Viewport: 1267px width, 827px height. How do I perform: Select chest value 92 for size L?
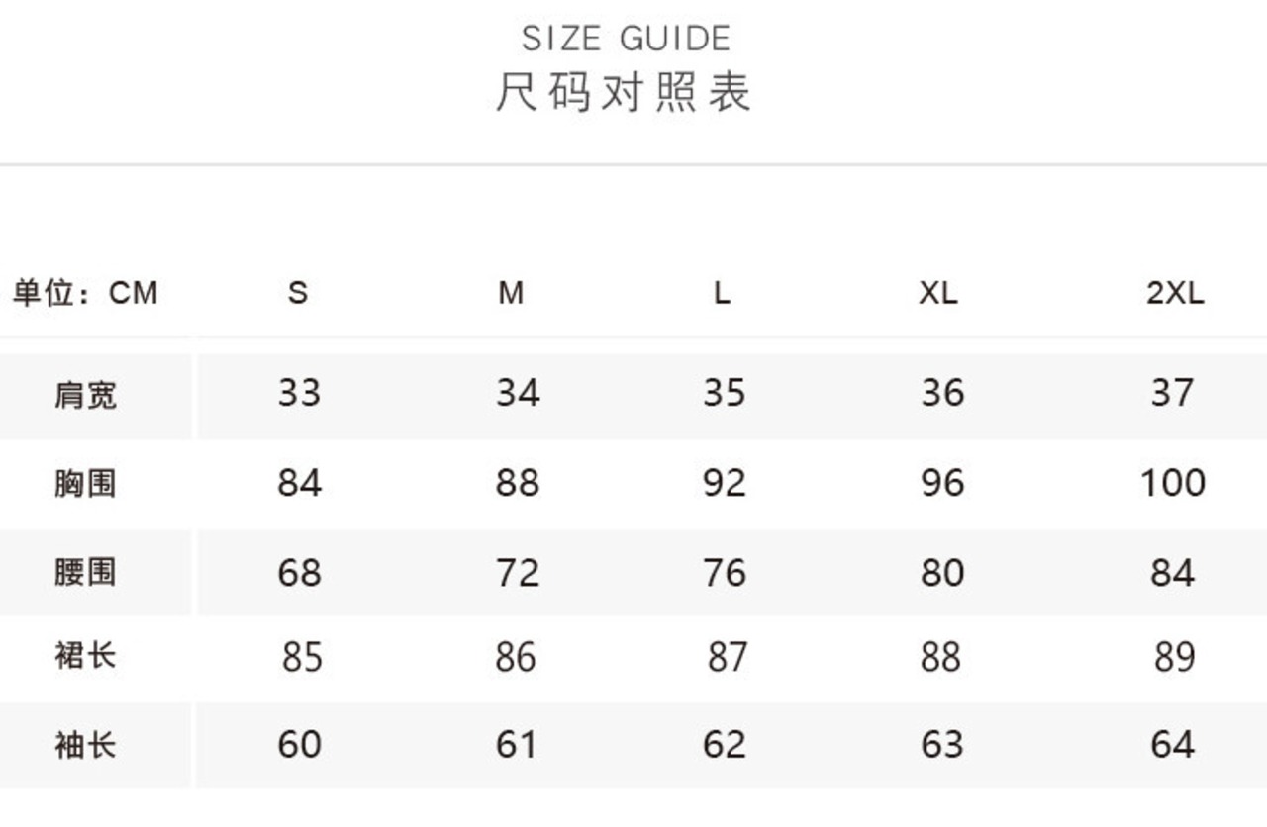[x=724, y=483]
